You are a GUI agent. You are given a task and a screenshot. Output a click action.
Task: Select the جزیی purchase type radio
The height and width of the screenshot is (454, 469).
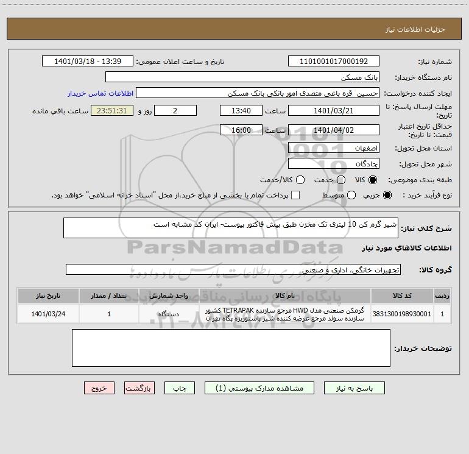(x=387, y=195)
